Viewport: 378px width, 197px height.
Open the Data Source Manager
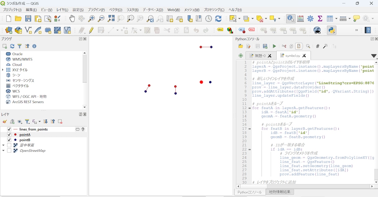tap(9, 30)
